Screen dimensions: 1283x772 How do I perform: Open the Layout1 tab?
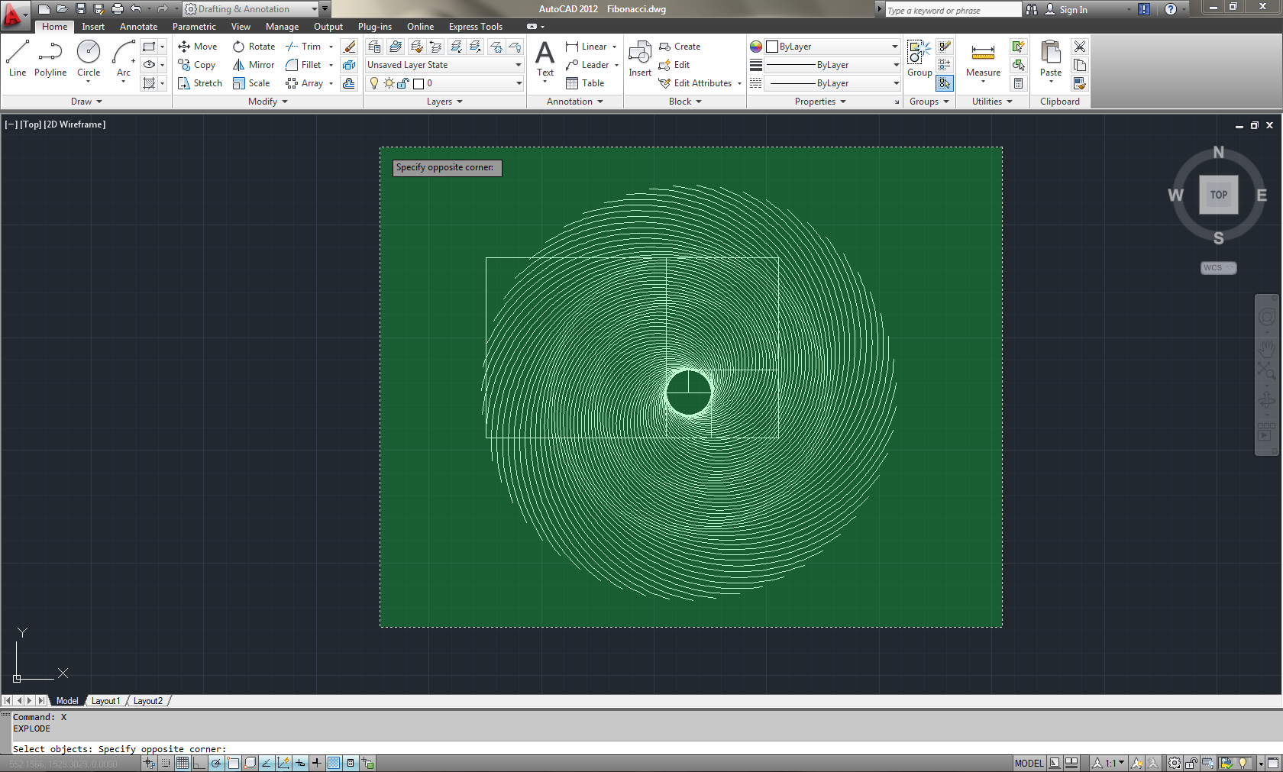(105, 700)
